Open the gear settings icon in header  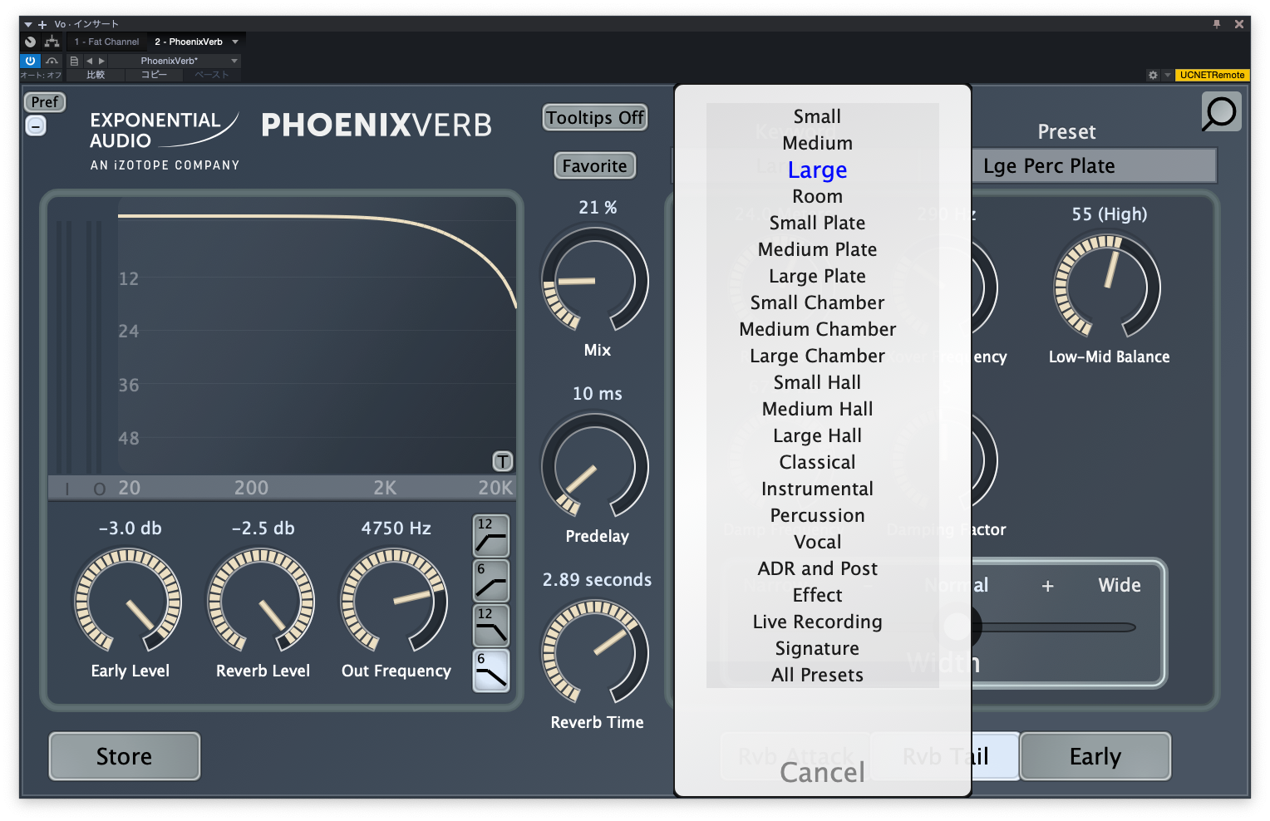pos(1153,75)
